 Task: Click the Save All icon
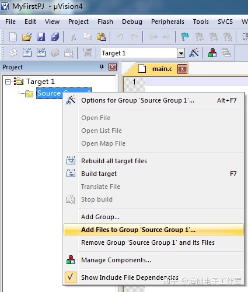coord(55,37)
